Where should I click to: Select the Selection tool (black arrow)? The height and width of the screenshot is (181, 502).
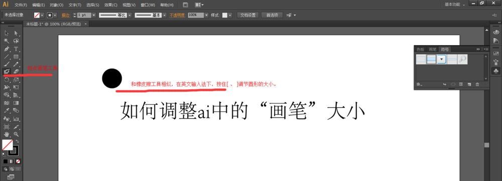(x=7, y=33)
